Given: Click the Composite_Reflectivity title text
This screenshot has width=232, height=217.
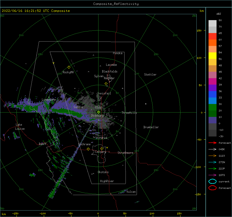Looking at the screenshot, I should pyautogui.click(x=116, y=4).
